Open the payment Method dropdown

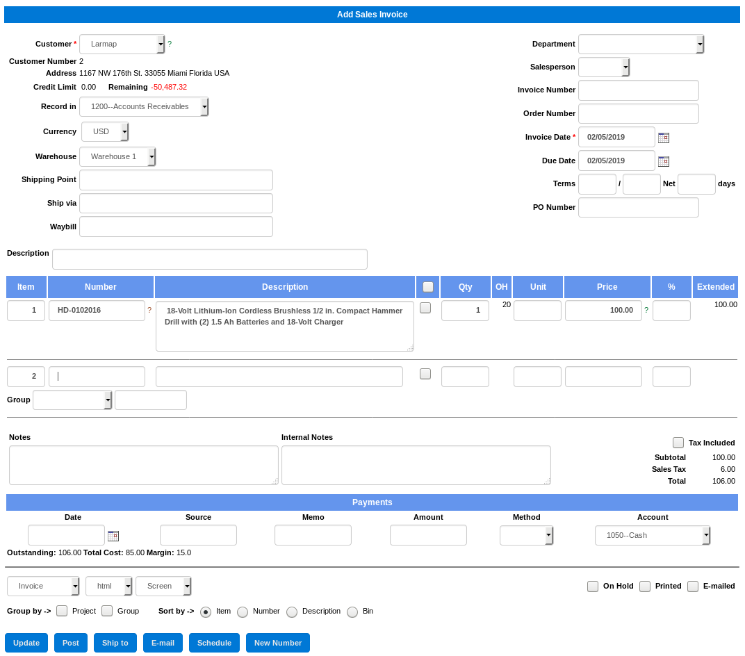coord(527,535)
